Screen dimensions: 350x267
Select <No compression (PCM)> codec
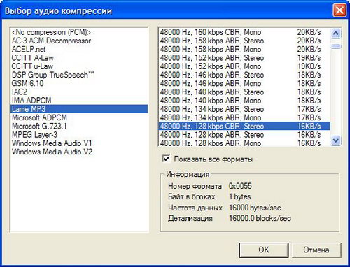pos(79,32)
